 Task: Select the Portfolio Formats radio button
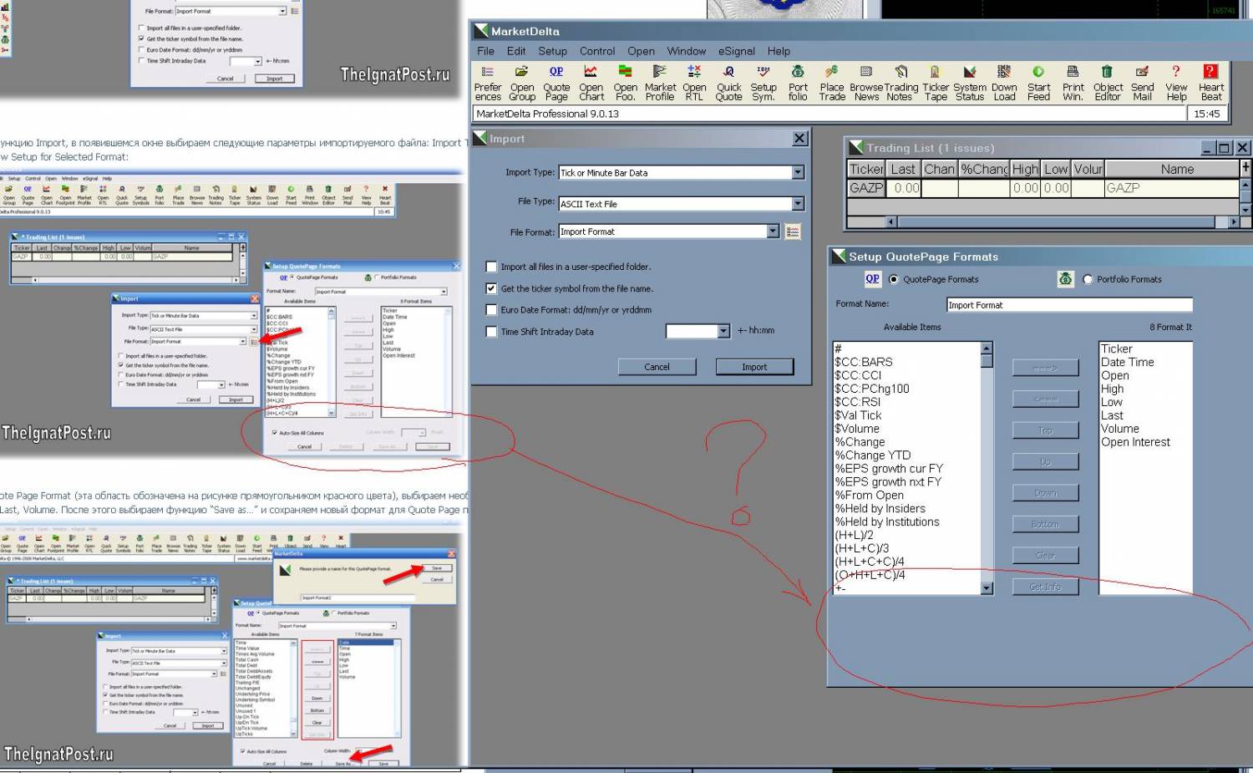(x=1088, y=279)
